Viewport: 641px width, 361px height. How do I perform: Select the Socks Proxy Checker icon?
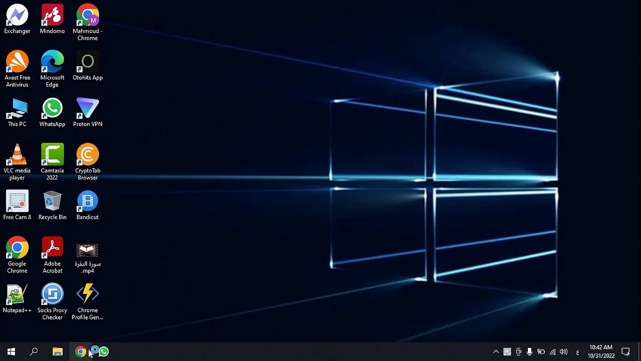coord(52,302)
